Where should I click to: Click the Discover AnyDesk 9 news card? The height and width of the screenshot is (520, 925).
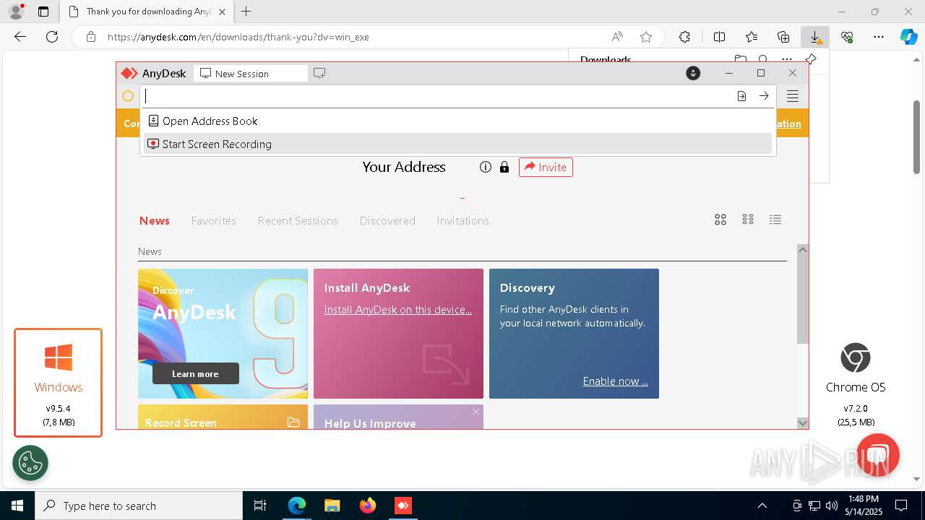tap(223, 334)
